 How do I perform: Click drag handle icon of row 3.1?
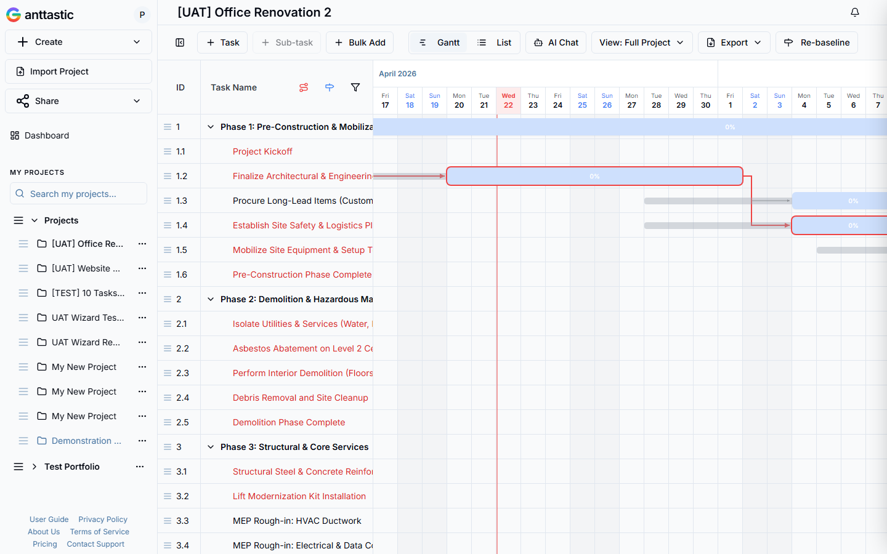[x=168, y=472]
